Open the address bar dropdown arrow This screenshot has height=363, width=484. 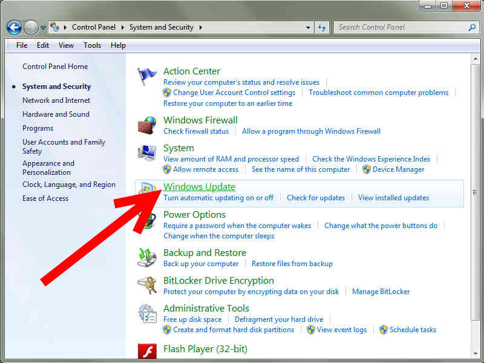[x=307, y=27]
